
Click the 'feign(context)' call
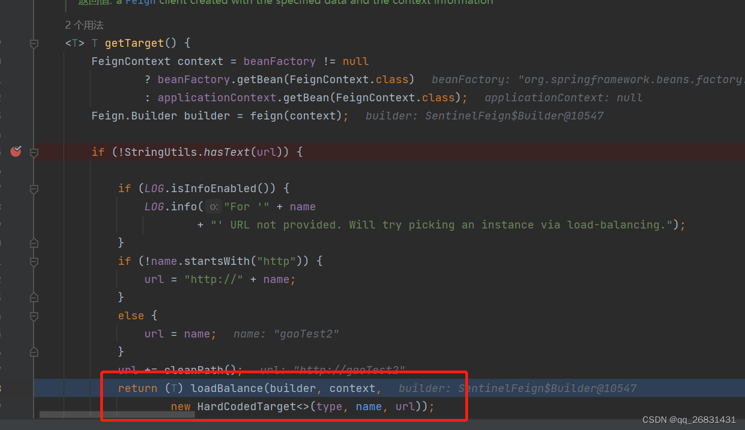[x=296, y=116]
